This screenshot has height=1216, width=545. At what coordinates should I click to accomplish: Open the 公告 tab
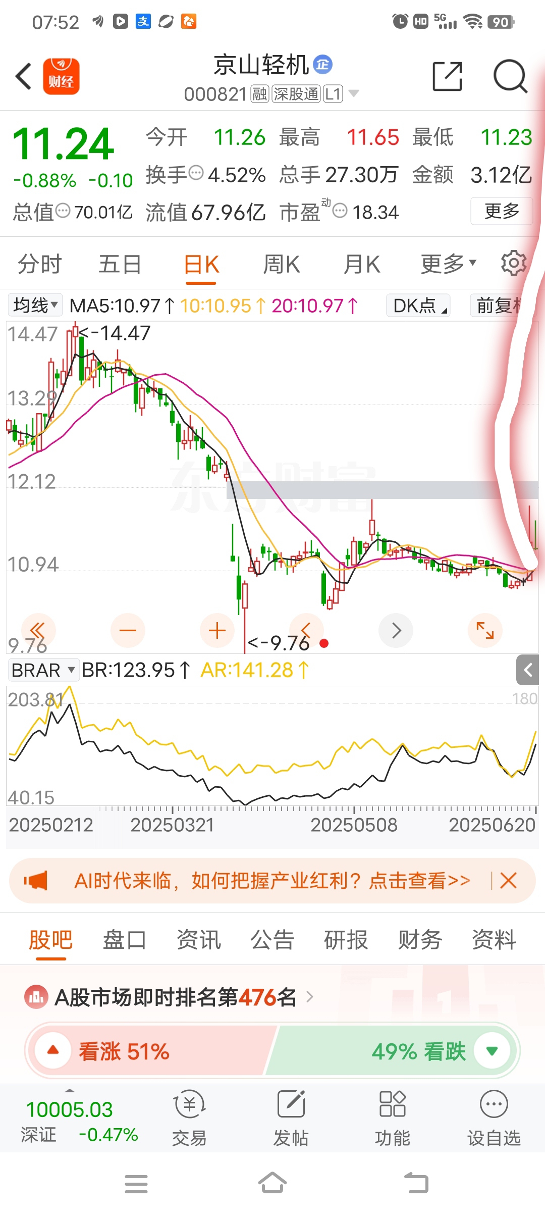click(x=272, y=940)
